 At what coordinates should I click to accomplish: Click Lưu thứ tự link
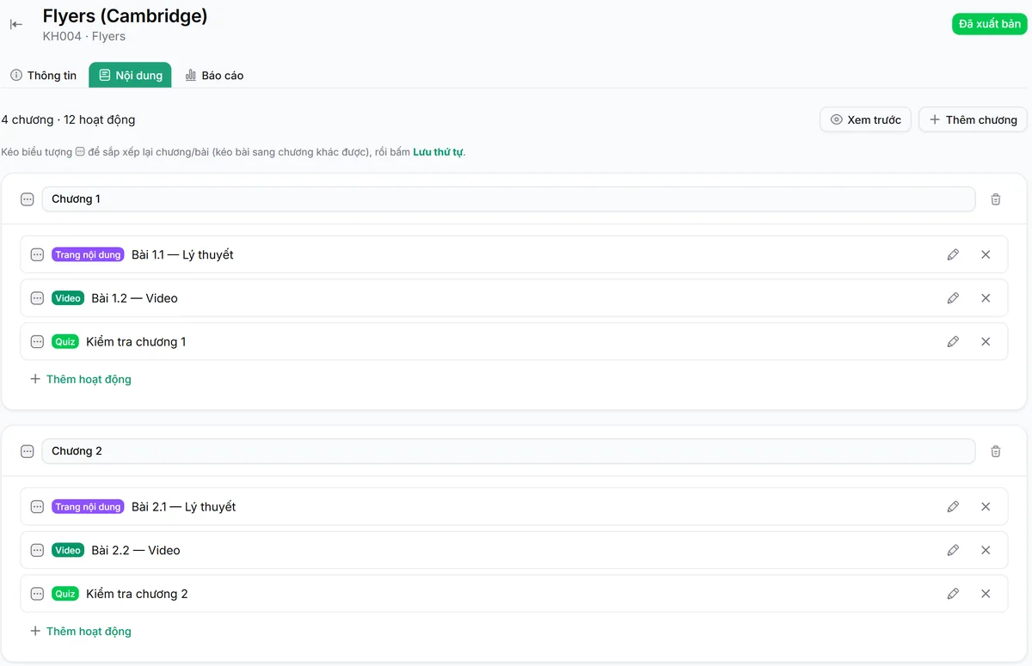point(438,152)
